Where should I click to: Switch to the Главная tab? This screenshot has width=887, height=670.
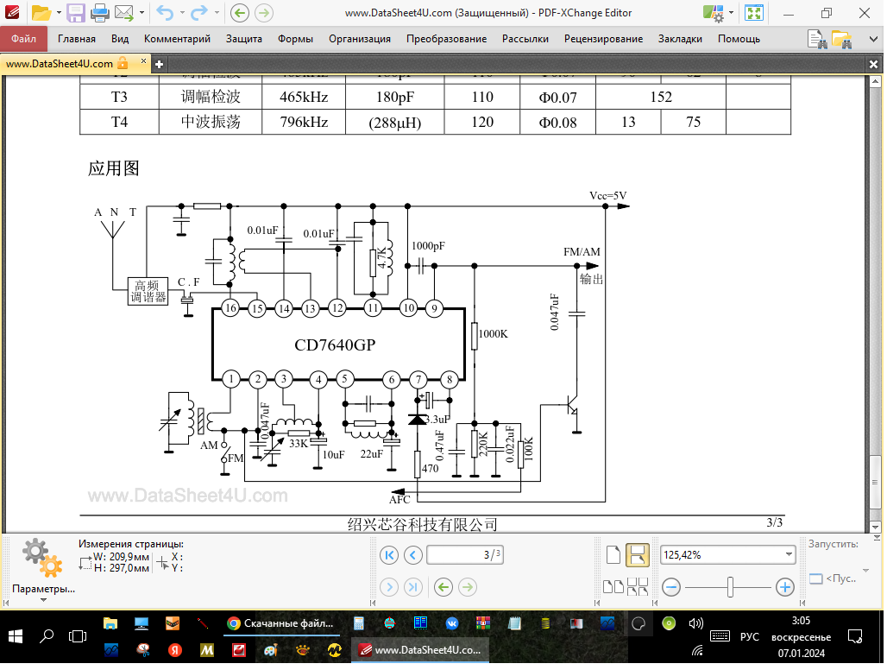click(x=77, y=39)
